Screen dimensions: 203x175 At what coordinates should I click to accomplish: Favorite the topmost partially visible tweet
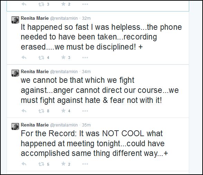63,4
